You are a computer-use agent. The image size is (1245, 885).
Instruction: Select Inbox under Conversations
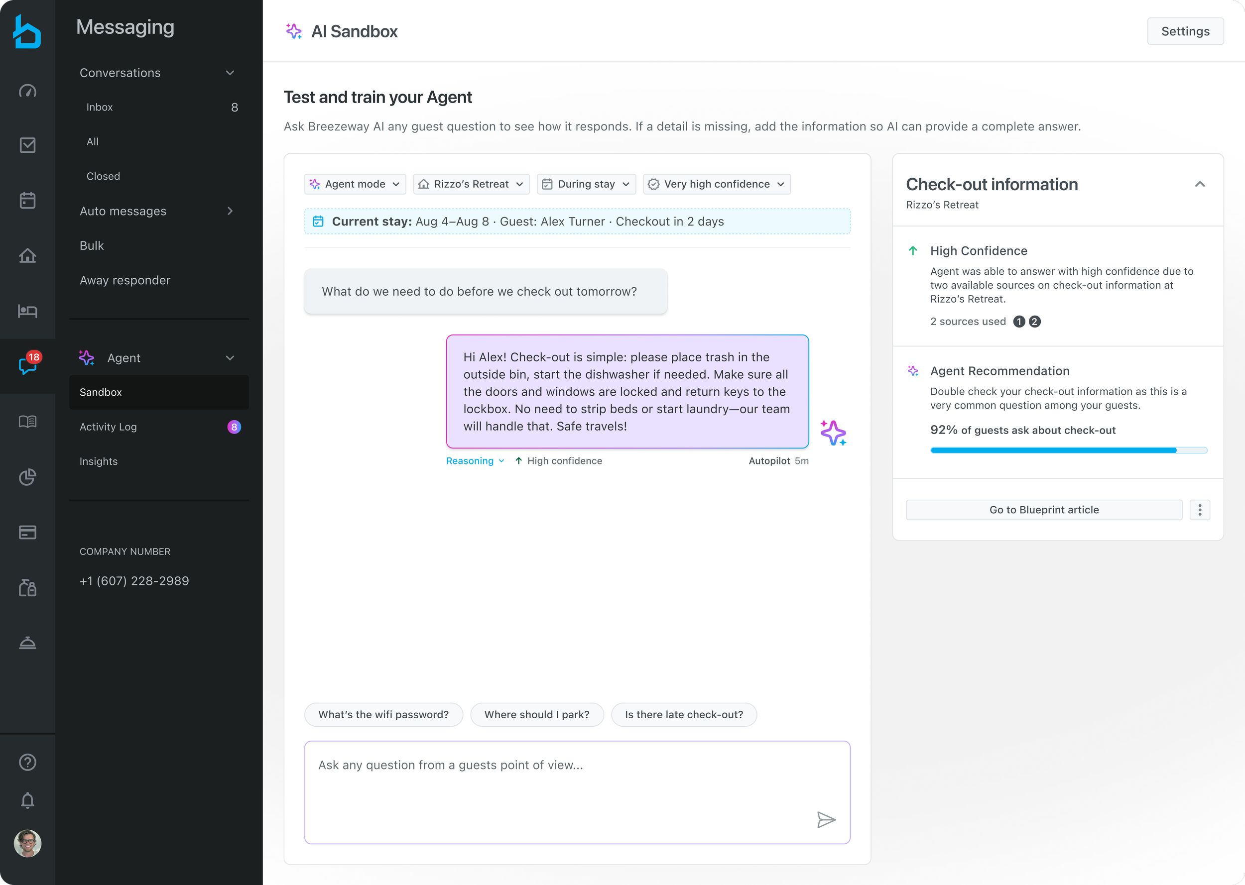(159, 108)
